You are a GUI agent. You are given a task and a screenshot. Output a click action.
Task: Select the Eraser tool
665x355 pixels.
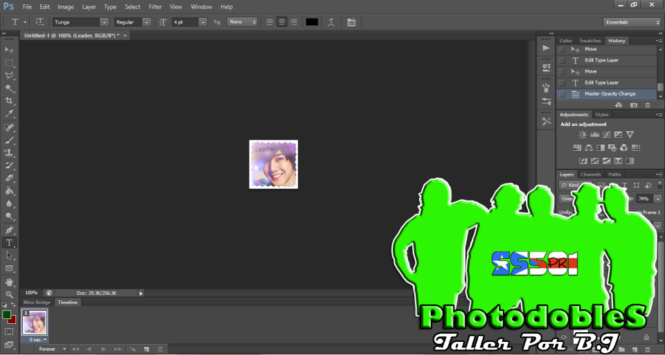pyautogui.click(x=9, y=178)
